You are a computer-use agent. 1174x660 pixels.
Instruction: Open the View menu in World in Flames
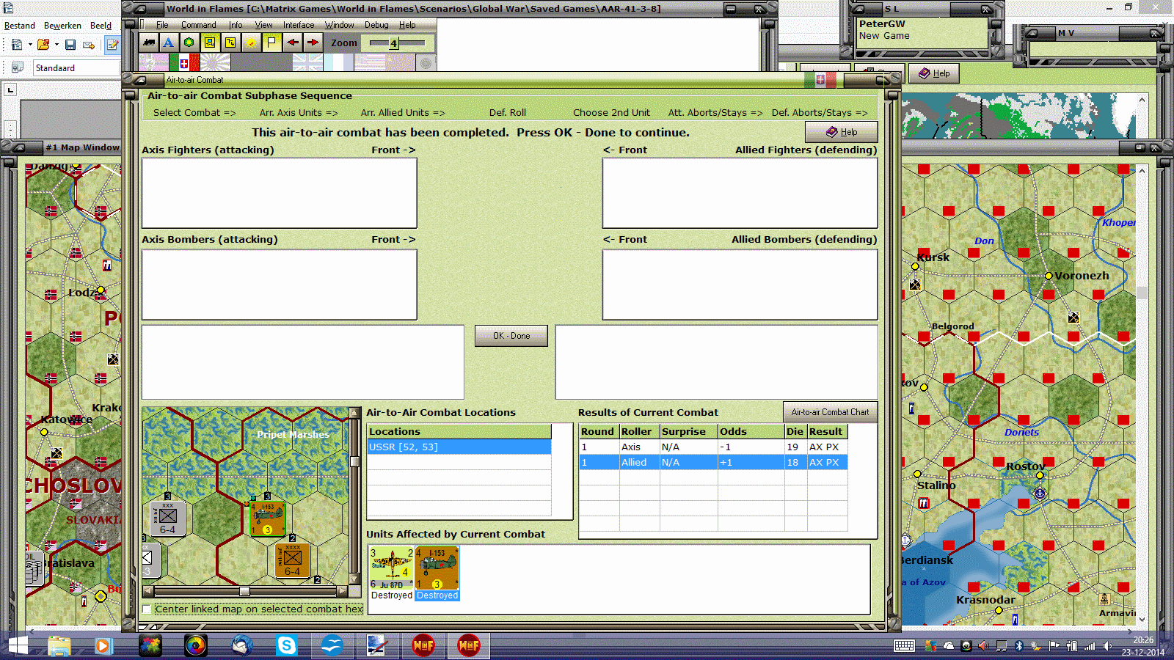263,25
